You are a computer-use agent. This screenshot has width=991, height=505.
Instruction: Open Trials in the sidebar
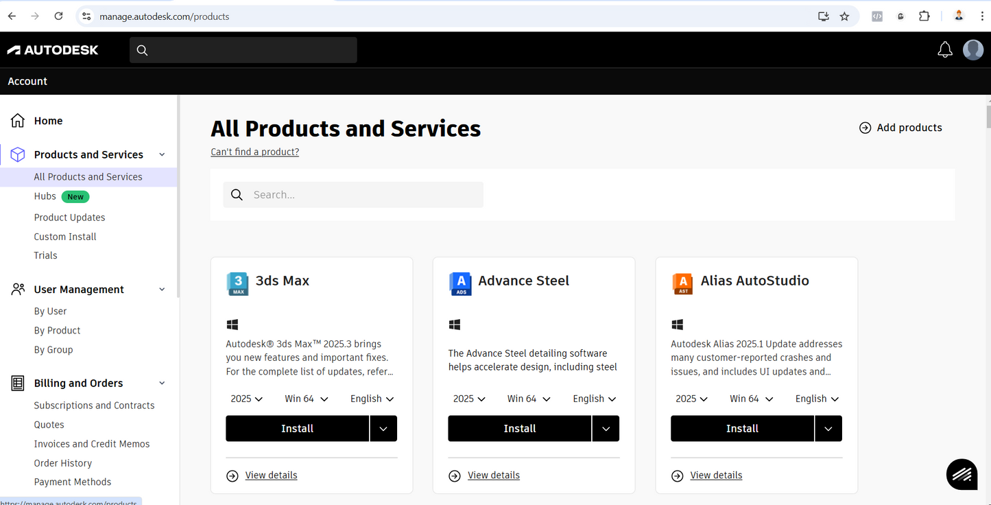46,255
